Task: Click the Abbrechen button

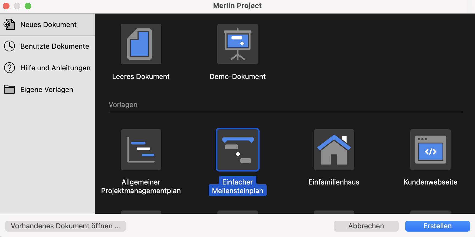Action: click(366, 226)
